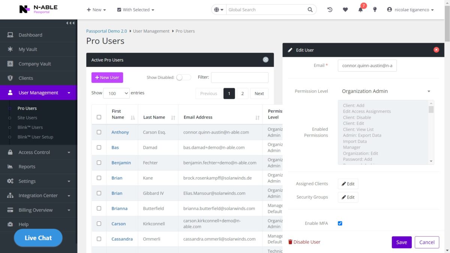The height and width of the screenshot is (253, 450).
Task: Open the New menu in top bar
Action: coord(96,10)
